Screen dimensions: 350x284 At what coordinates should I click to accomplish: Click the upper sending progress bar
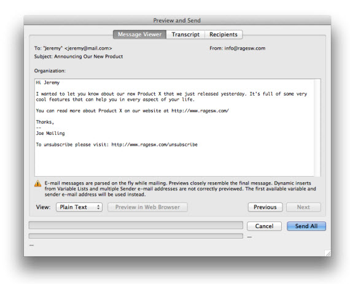(x=136, y=225)
